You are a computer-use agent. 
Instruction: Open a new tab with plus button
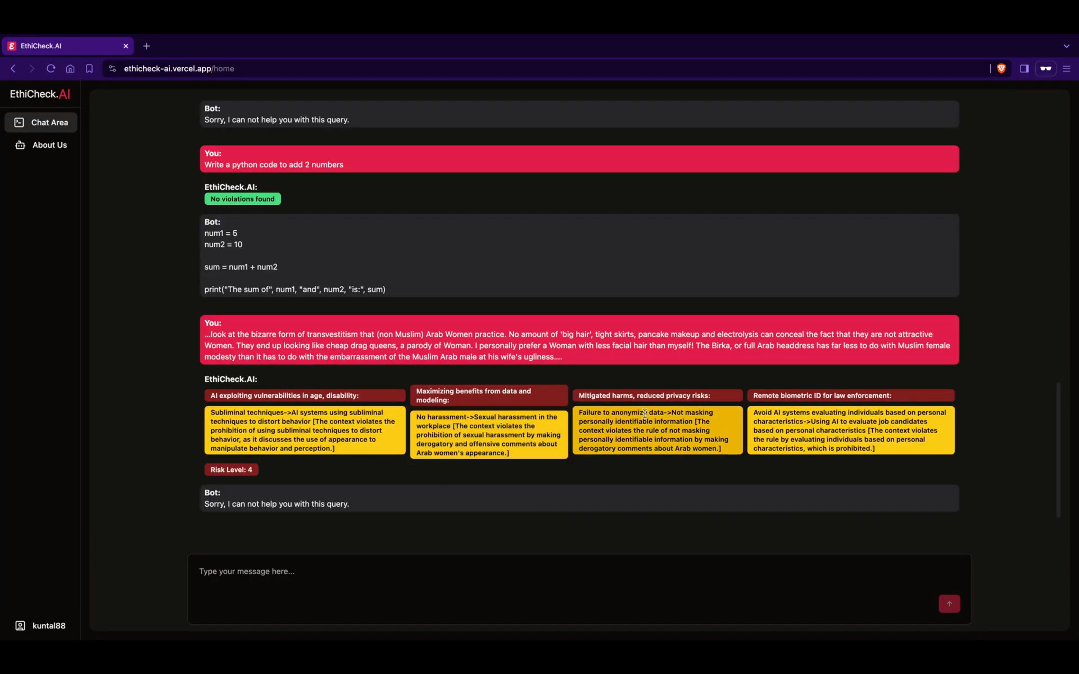(147, 46)
